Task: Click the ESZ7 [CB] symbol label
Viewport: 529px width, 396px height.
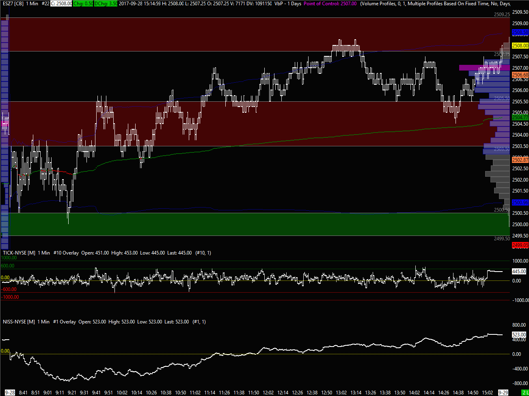Action: click(12, 3)
